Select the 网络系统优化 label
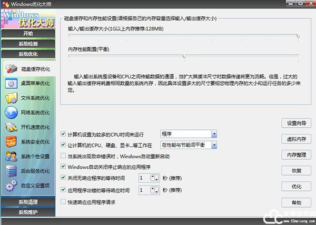Image resolution: width=316 pixels, height=225 pixels. (x=35, y=112)
